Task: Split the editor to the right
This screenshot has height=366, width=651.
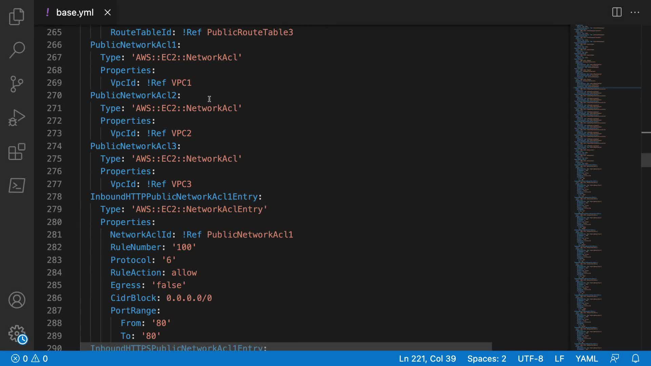Action: coord(617,13)
